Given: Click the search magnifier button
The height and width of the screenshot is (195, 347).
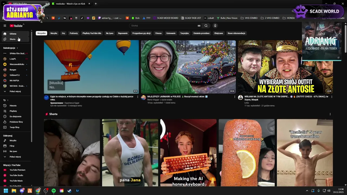Looking at the screenshot, I should [x=206, y=26].
